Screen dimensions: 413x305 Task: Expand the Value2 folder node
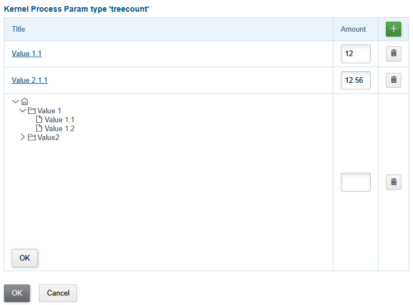click(x=23, y=137)
